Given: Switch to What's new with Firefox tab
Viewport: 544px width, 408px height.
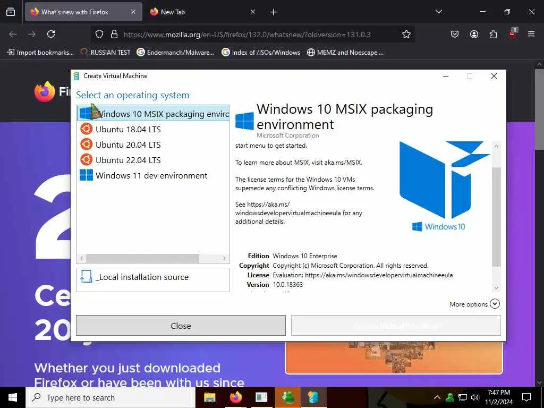Looking at the screenshot, I should [x=83, y=12].
